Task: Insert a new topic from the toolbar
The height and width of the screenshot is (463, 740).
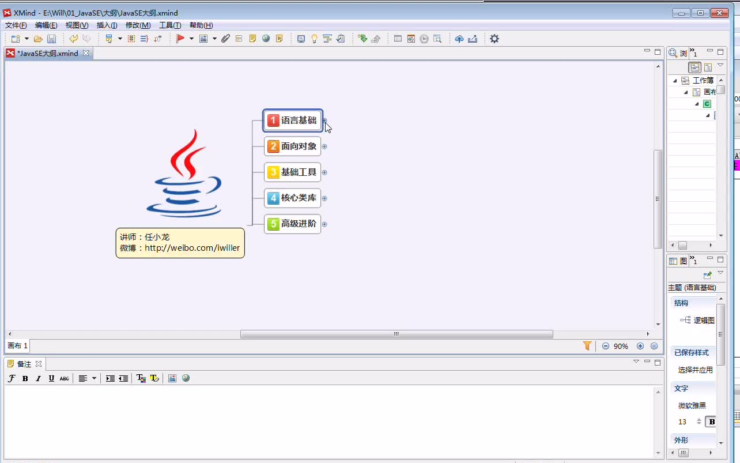Action: pyautogui.click(x=108, y=39)
